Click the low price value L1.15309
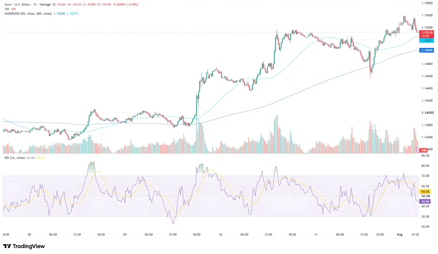 point(89,4)
